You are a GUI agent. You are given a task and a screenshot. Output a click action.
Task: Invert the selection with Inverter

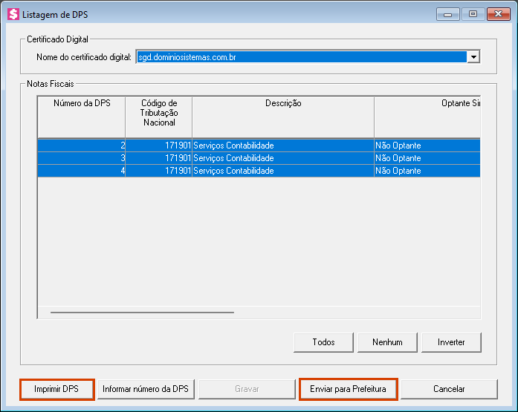click(451, 342)
